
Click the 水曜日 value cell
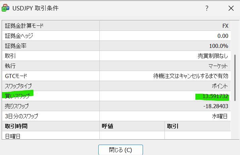click(x=221, y=116)
